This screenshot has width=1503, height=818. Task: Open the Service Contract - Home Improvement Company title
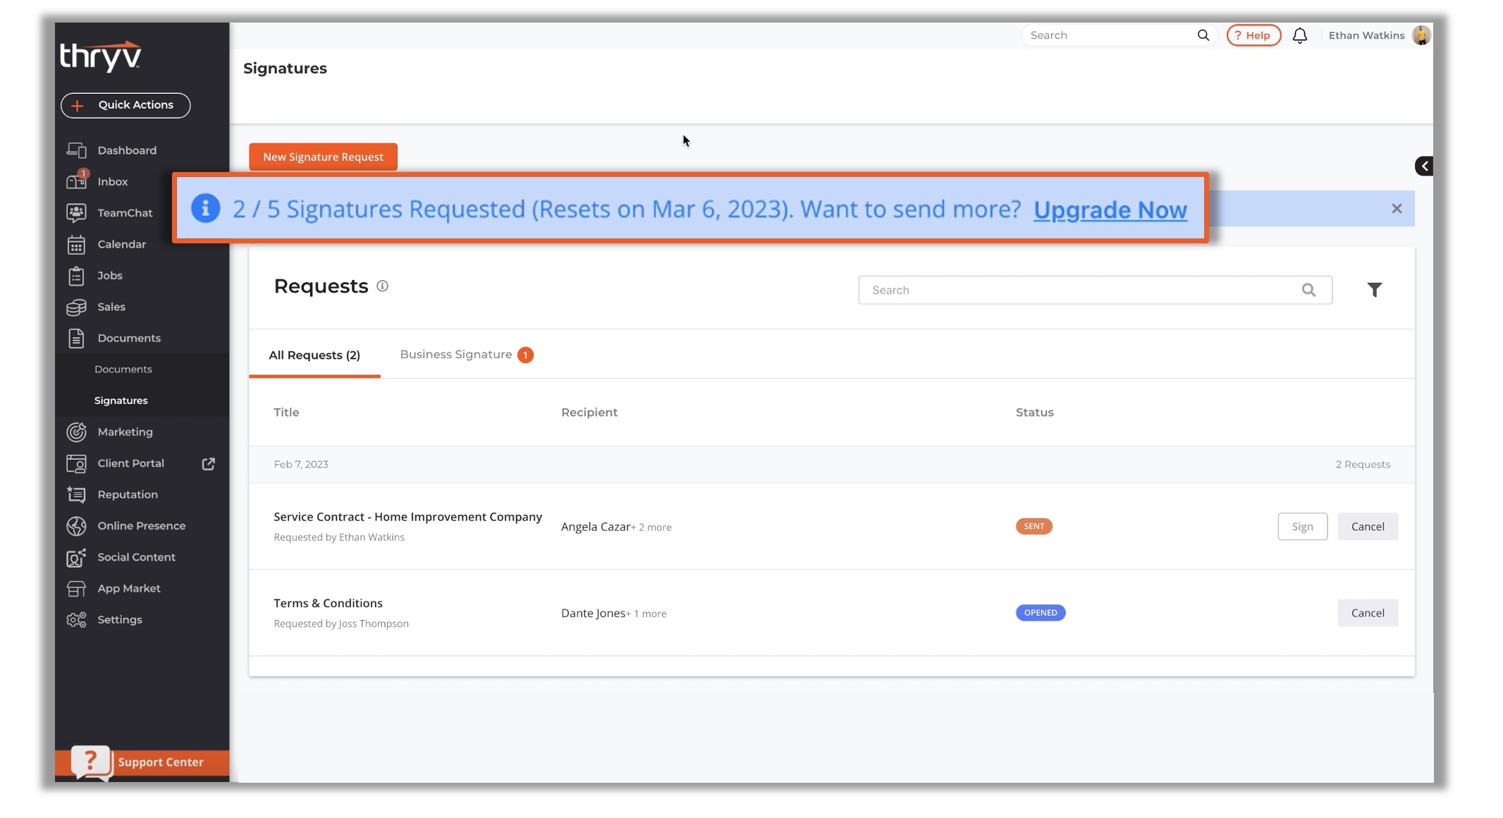click(x=407, y=517)
